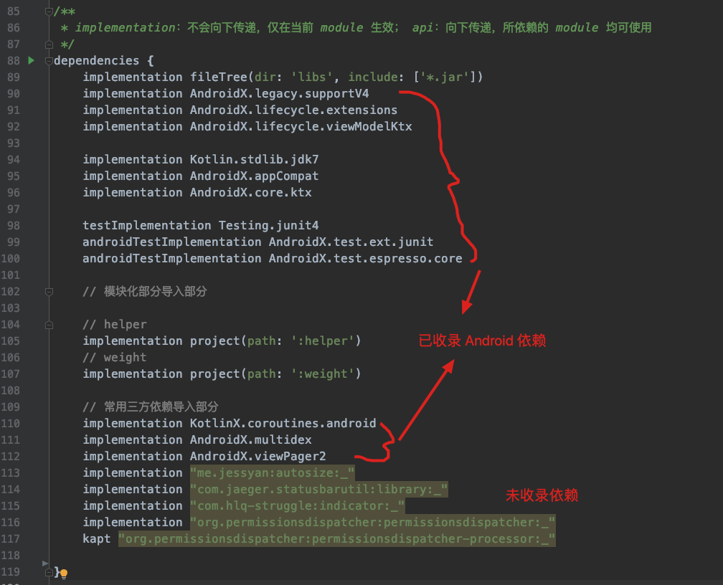Viewport: 723px width, 585px height.
Task: Click line number 88 in the gutter
Action: pos(14,61)
